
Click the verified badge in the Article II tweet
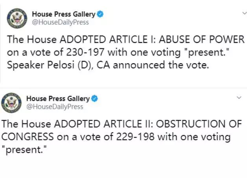94,99
